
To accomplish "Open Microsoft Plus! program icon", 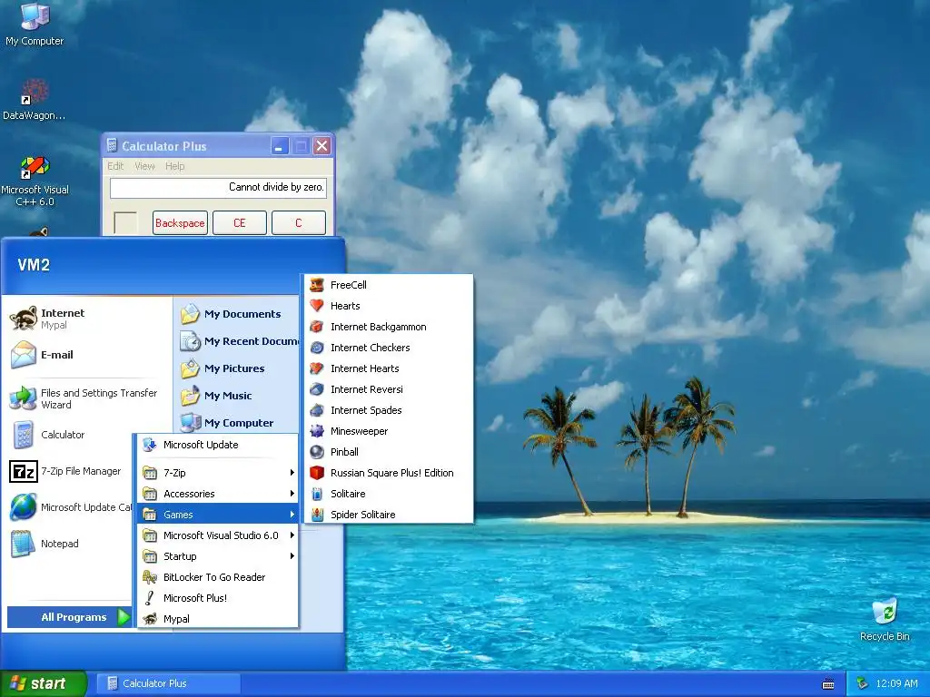I will click(150, 598).
